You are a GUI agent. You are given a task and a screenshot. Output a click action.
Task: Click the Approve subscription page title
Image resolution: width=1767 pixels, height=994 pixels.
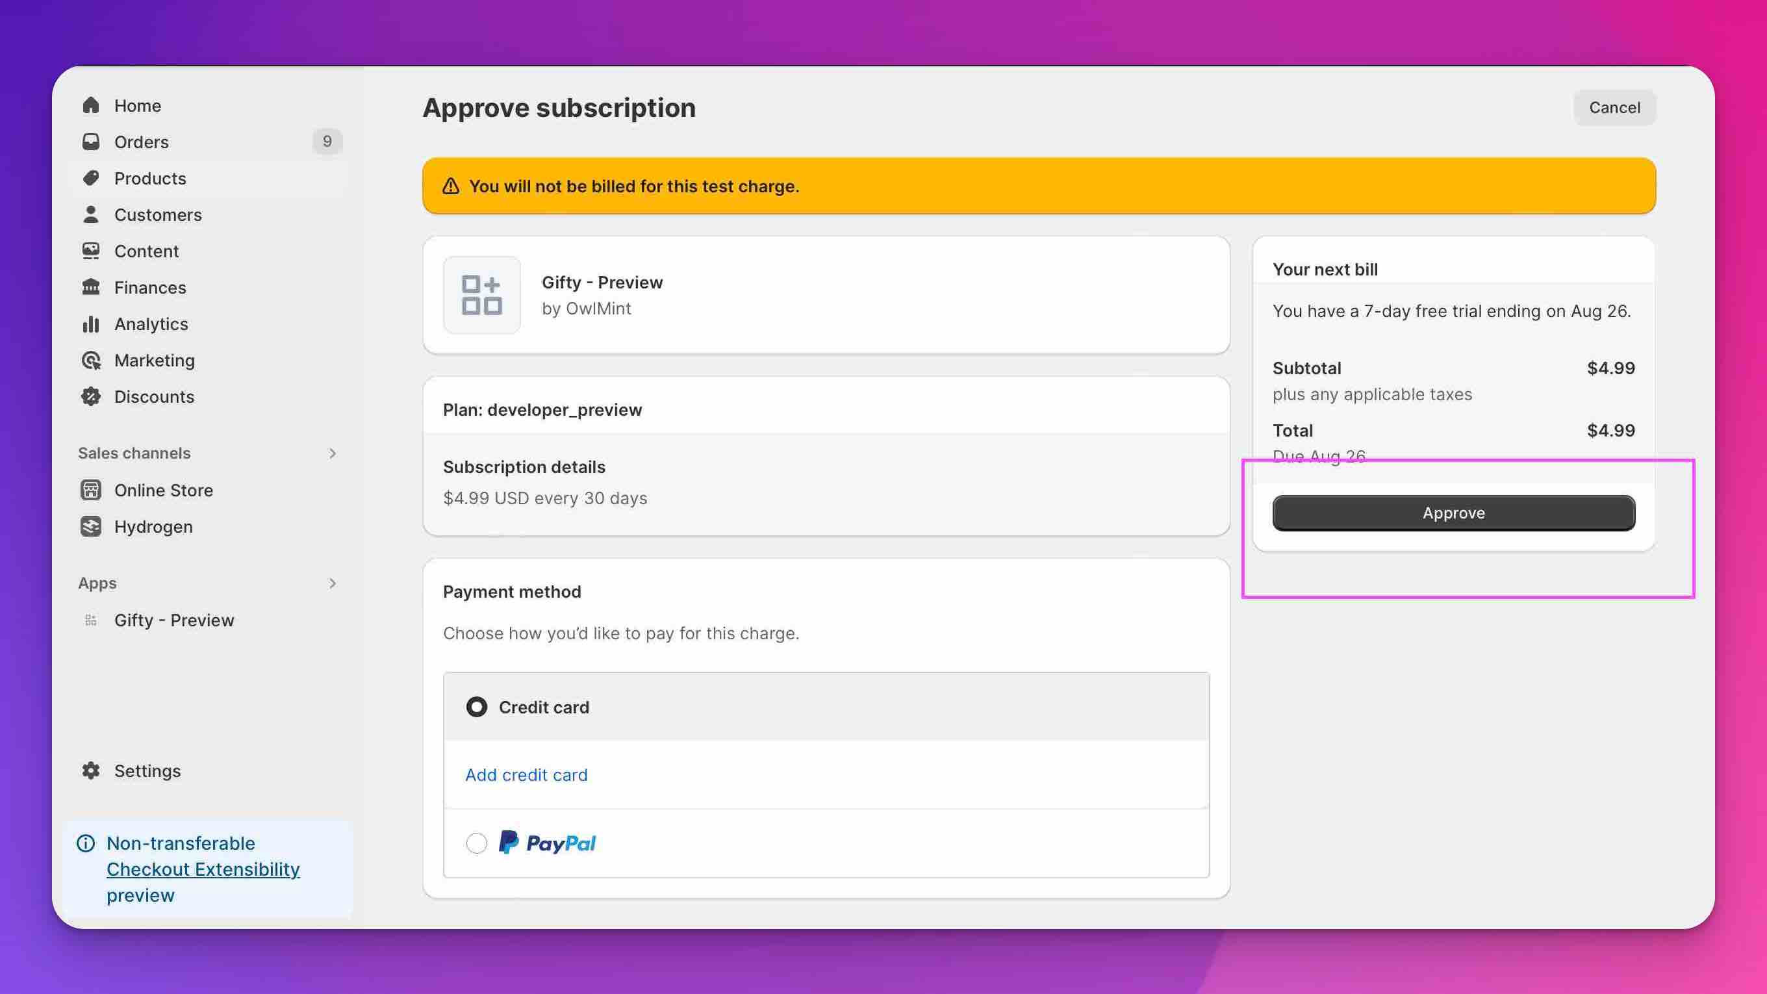(x=559, y=108)
